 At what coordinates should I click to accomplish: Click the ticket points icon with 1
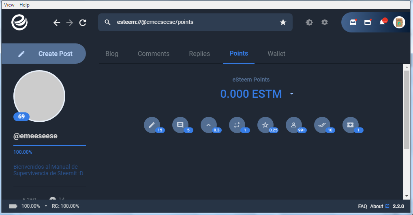(x=351, y=125)
